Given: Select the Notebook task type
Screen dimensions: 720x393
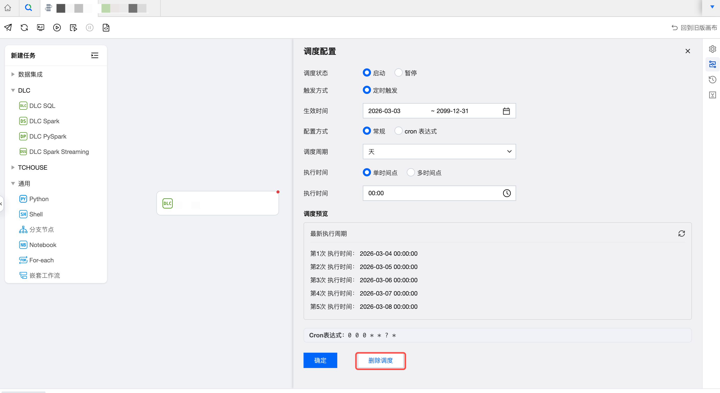Looking at the screenshot, I should [x=42, y=245].
